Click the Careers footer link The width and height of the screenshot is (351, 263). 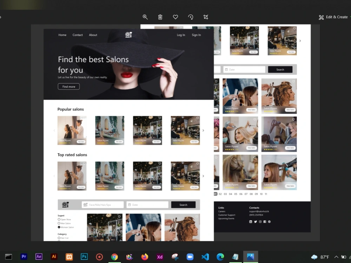pos(221,211)
